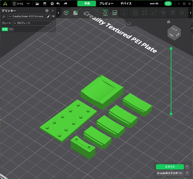Click the AUTO orient toolbar icon
The height and width of the screenshot is (179, 193).
[x=105, y=12]
